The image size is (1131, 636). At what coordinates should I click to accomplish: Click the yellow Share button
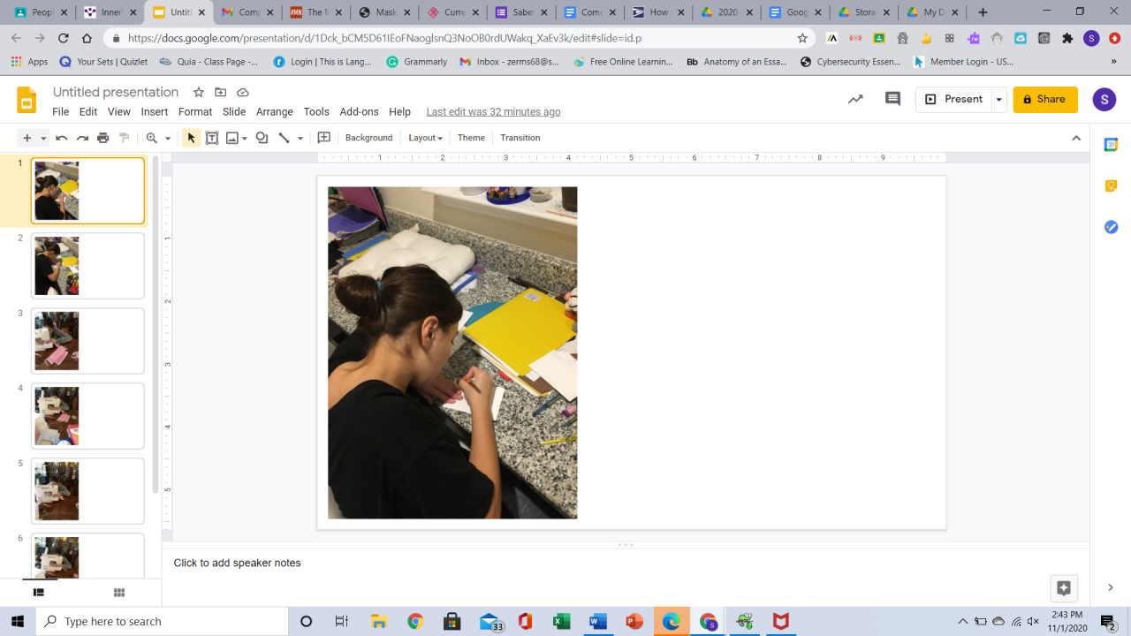point(1045,100)
